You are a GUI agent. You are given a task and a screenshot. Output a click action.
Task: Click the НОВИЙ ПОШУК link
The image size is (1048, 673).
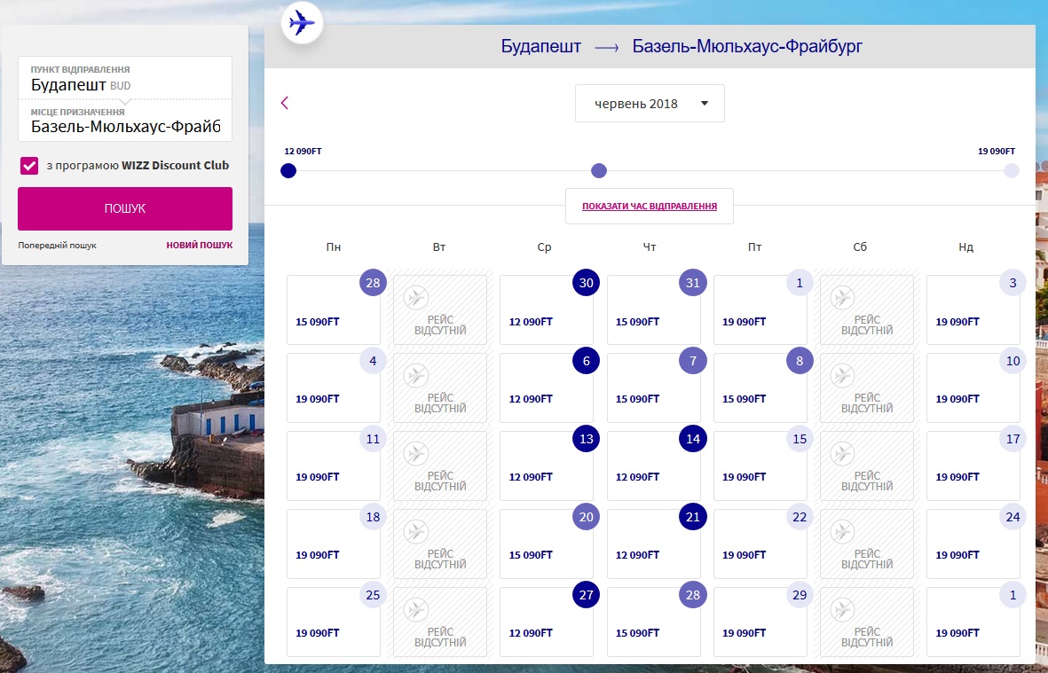tap(199, 246)
